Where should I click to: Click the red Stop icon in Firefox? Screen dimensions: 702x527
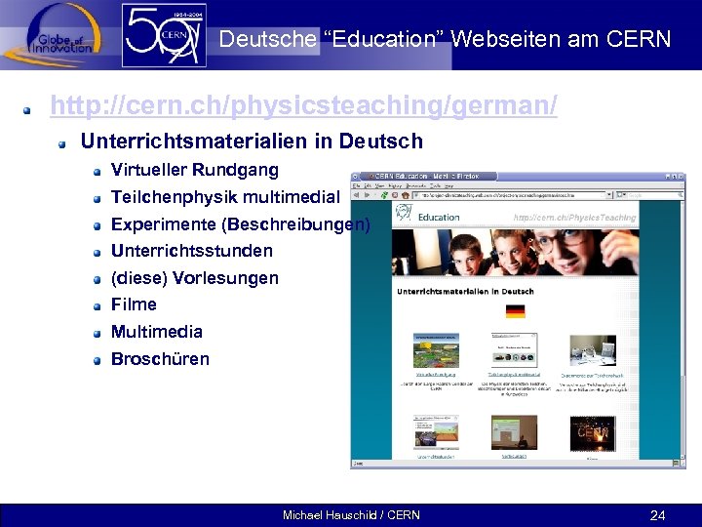tap(395, 195)
